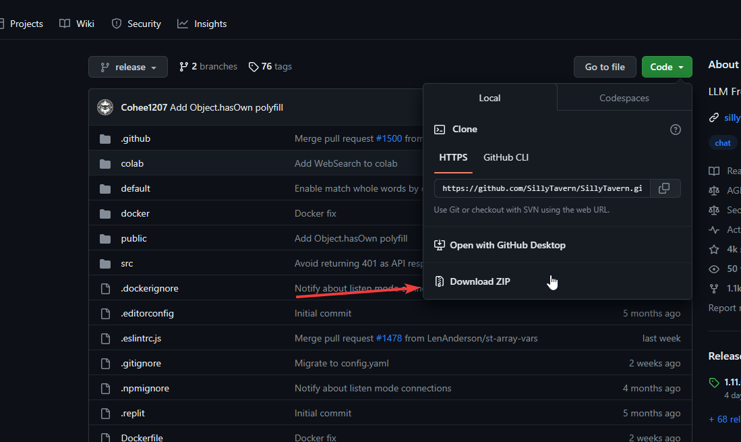Open the Wiki tab
This screenshot has width=741, height=442.
pyautogui.click(x=78, y=24)
